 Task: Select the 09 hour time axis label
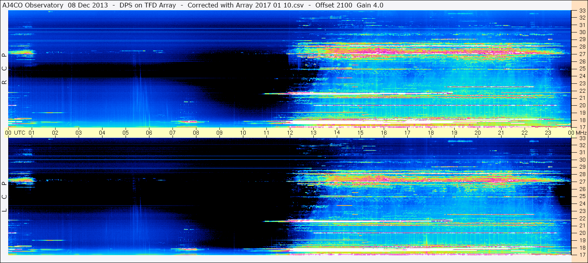coord(219,133)
